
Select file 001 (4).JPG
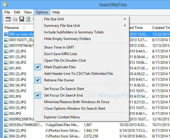pyautogui.click(x=18, y=62)
